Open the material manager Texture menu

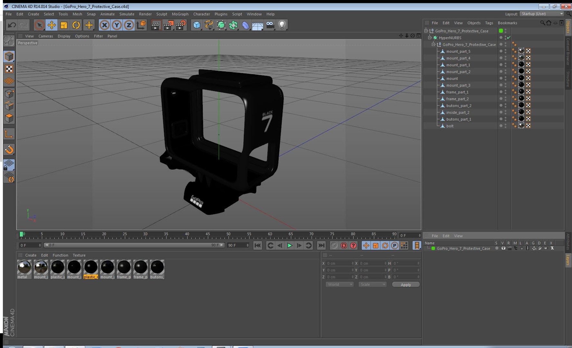[x=79, y=255]
